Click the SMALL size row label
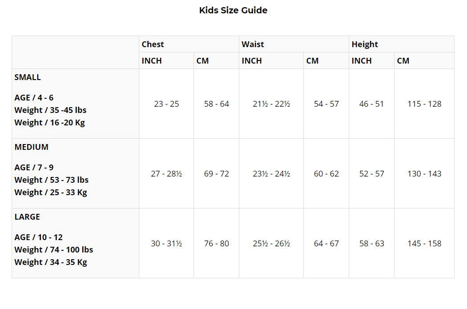 pos(28,77)
